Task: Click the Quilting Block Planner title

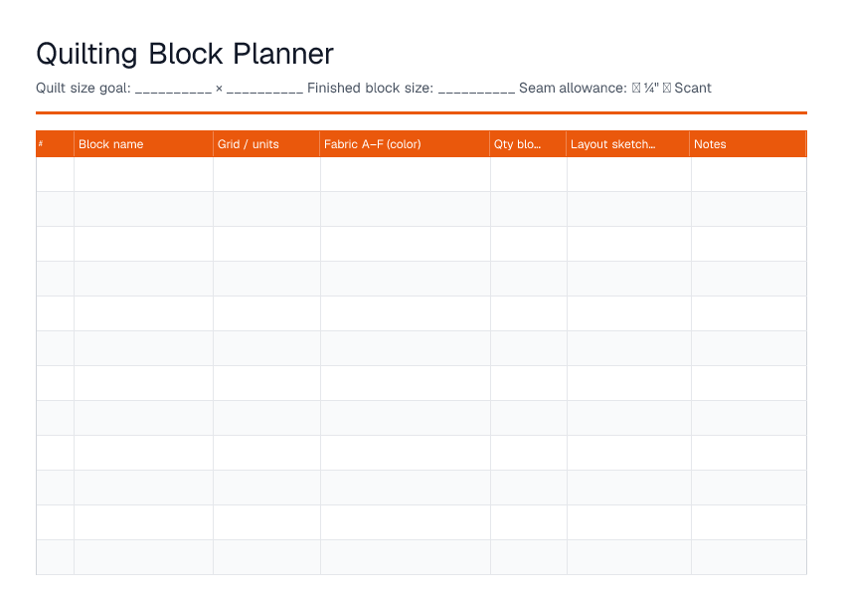Action: pyautogui.click(x=185, y=55)
